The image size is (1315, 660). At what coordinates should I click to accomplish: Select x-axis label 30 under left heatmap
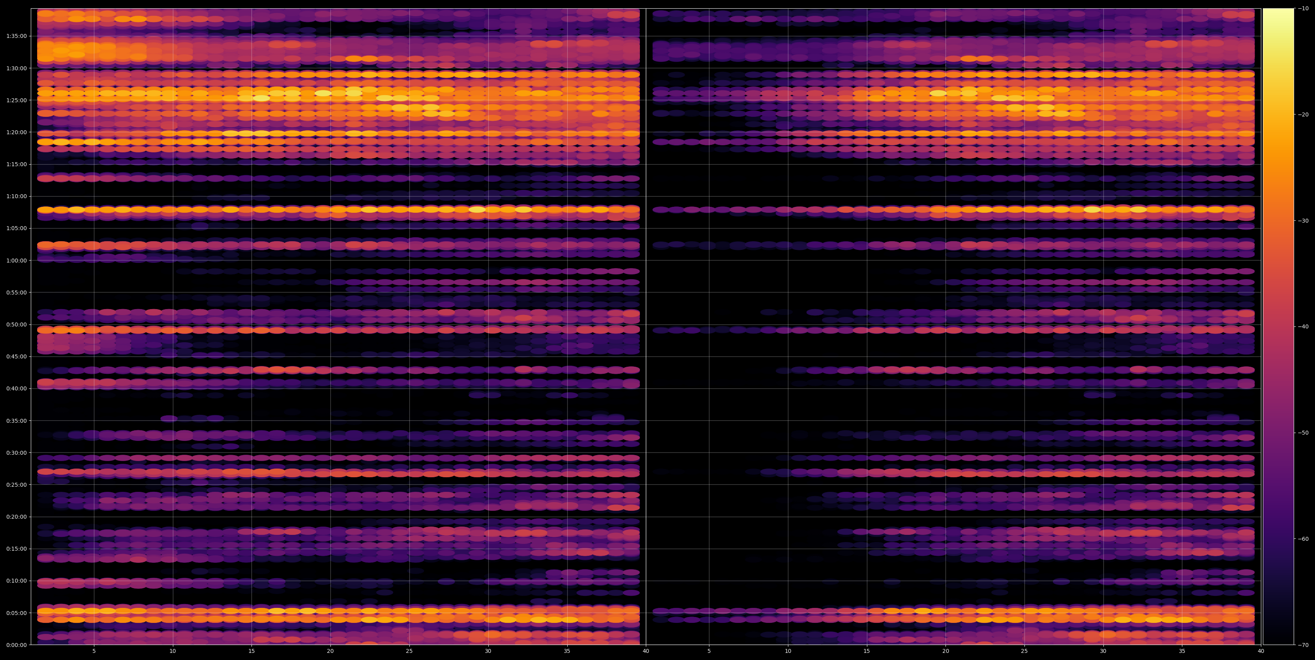[488, 651]
